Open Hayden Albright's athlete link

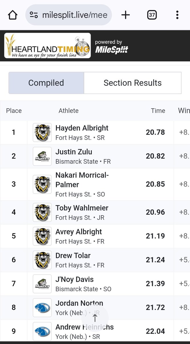[82, 128]
